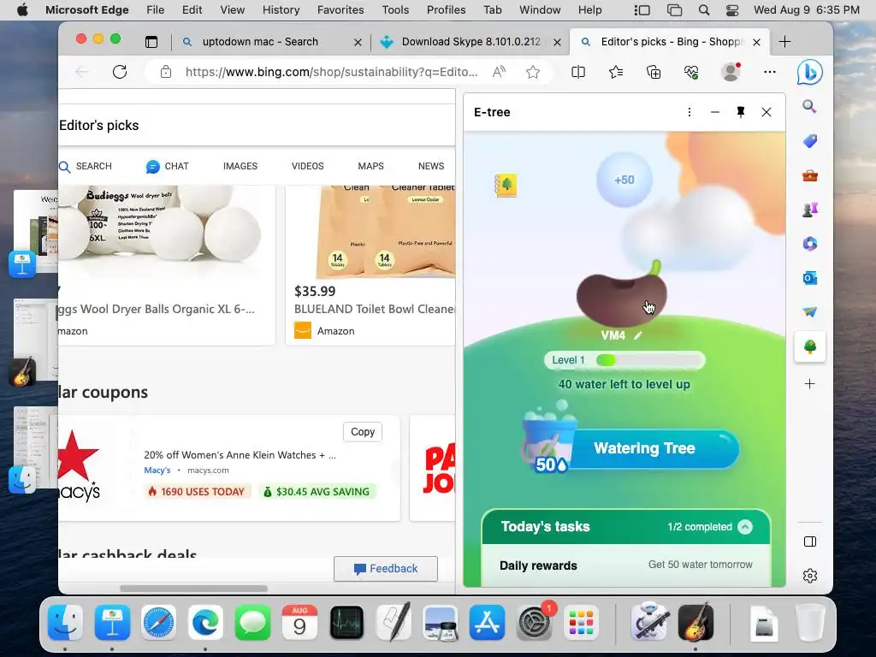Open the sidebar Search magnifier icon
This screenshot has height=657, width=876.
809,106
